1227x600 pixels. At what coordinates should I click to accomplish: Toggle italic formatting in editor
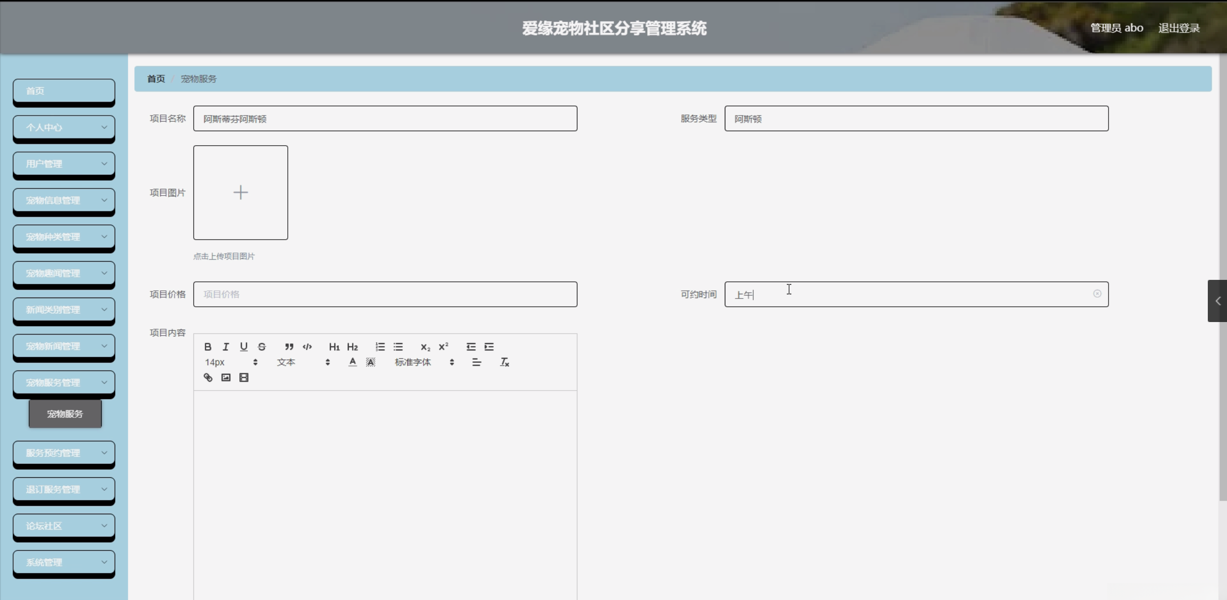coord(225,346)
